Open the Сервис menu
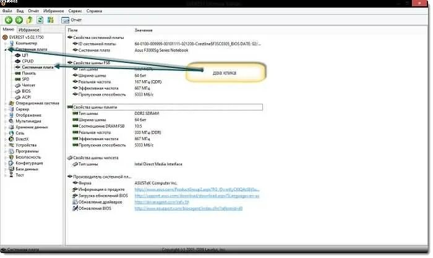This screenshot has width=433, height=258. click(75, 11)
